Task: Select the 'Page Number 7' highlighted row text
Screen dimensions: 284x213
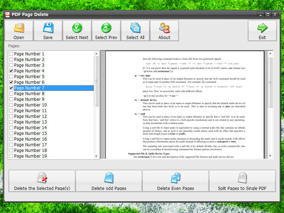Action: click(x=29, y=88)
